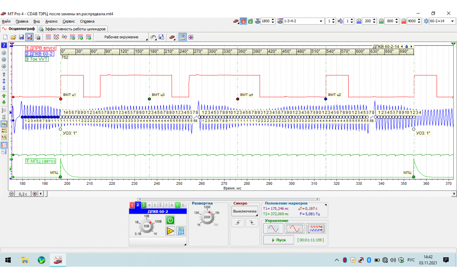Open the Анализ menu

click(51, 21)
